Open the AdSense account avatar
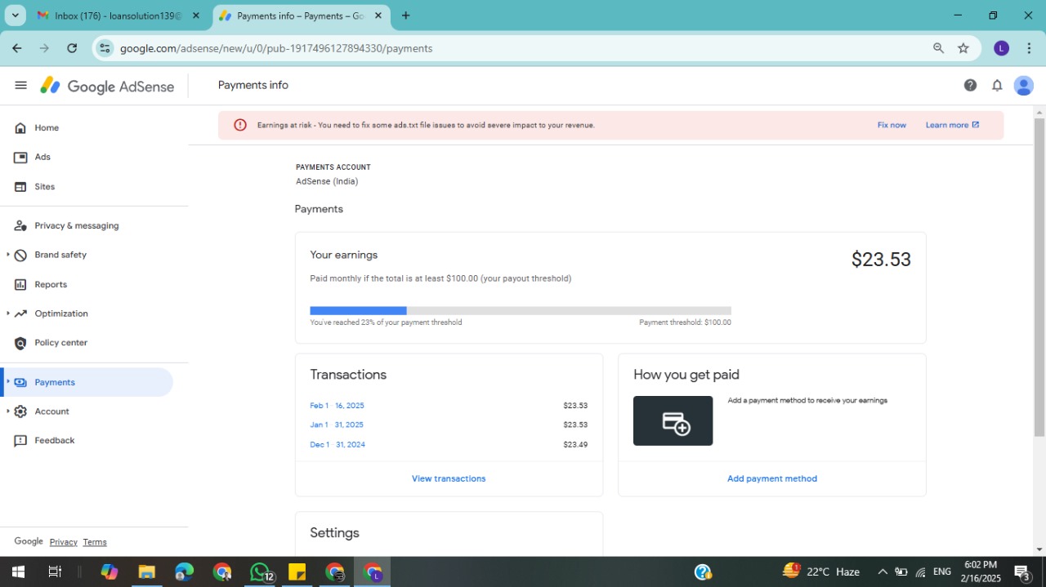1046x587 pixels. tap(1024, 85)
